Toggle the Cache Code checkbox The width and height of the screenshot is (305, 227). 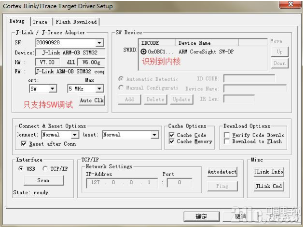(x=172, y=135)
